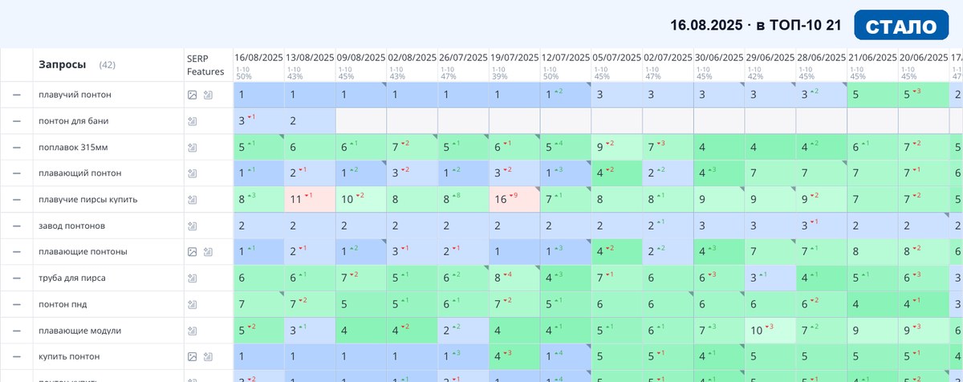This screenshot has height=382, width=963.
Task: Click page SERP feature icon for плавающие понтоны
Action: pos(208,251)
